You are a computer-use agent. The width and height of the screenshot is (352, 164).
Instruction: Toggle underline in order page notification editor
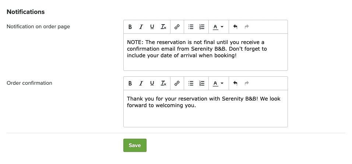coord(152,27)
